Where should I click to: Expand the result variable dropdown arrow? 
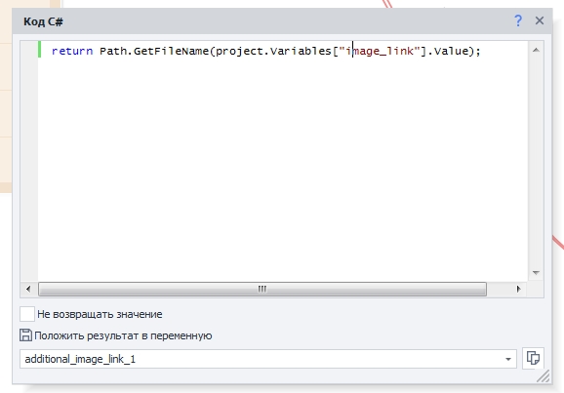507,359
